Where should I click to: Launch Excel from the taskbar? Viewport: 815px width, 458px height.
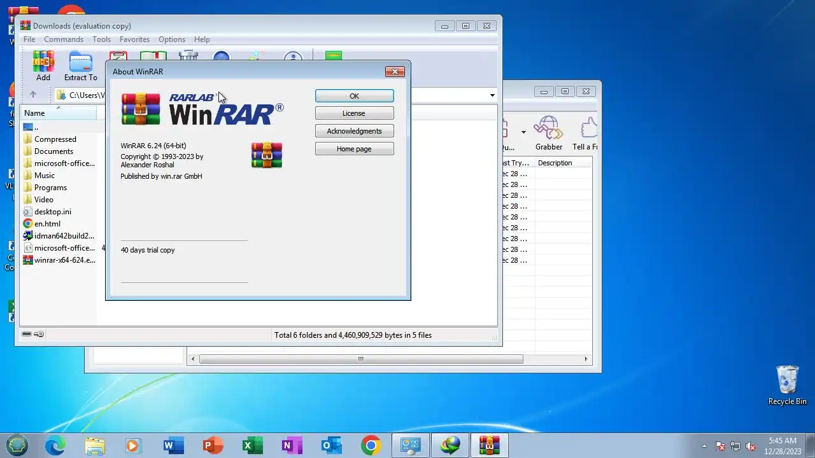pyautogui.click(x=252, y=445)
